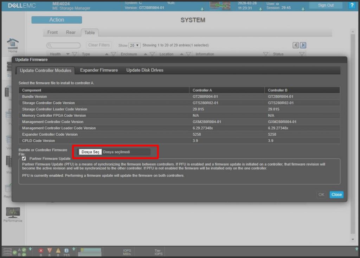Image resolution: width=360 pixels, height=258 pixels.
Task: Click Controller A value GXM280R004-01
Action: tap(207, 122)
